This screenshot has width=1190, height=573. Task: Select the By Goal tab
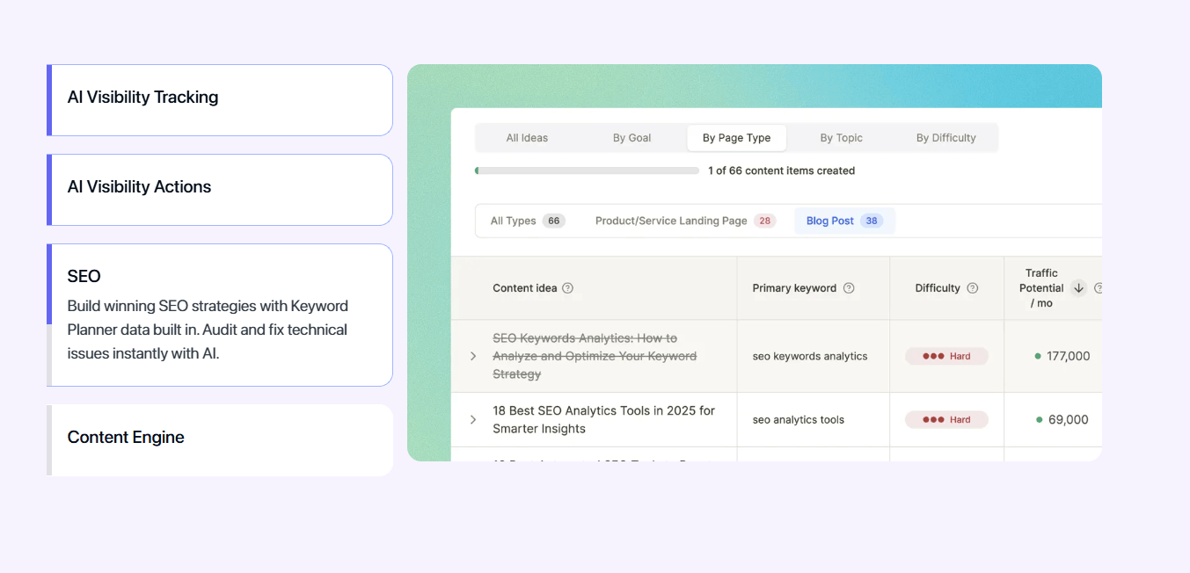(632, 138)
